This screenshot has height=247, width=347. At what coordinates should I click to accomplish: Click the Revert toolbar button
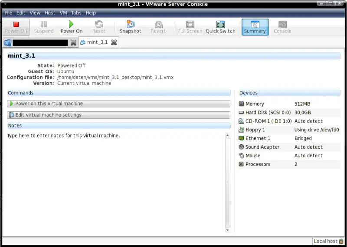[158, 27]
